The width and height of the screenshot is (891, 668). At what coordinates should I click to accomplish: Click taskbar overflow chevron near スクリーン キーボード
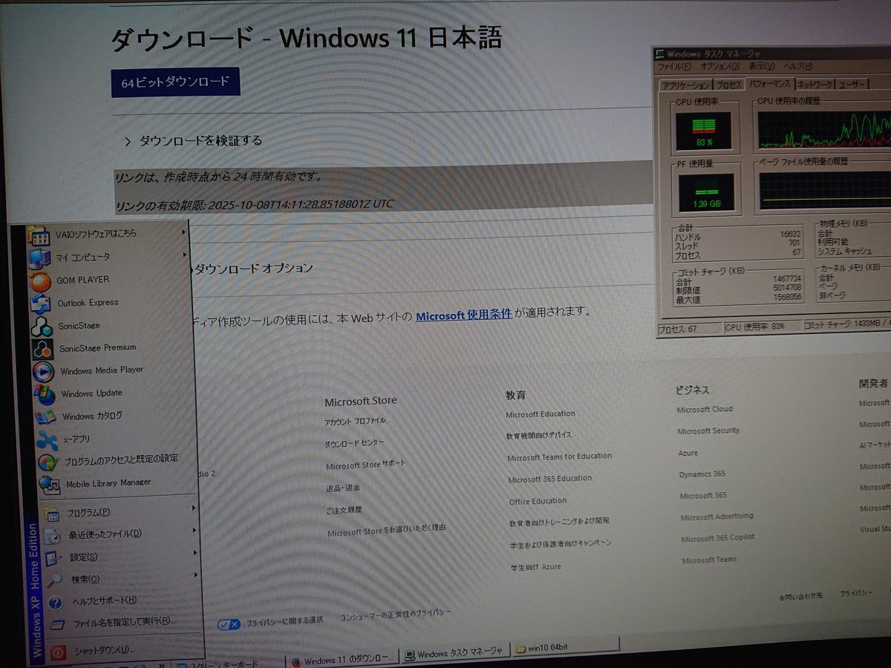click(161, 664)
